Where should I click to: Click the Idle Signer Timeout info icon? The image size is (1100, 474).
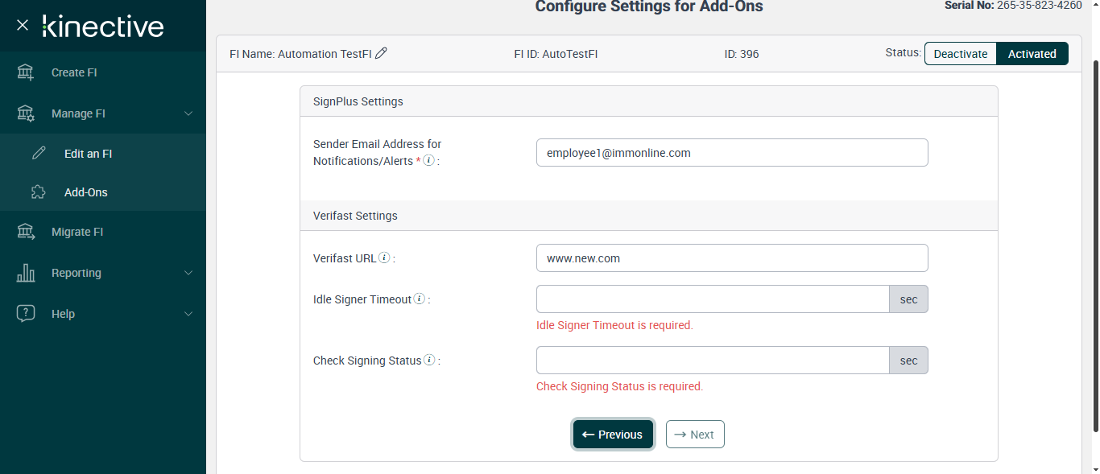[x=420, y=299]
